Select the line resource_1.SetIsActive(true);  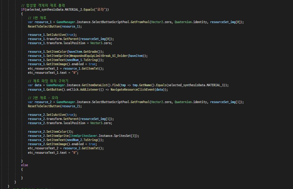(x=52, y=35)
